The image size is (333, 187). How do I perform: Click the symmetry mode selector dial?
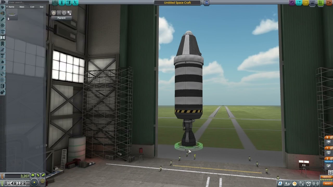pyautogui.click(x=34, y=183)
